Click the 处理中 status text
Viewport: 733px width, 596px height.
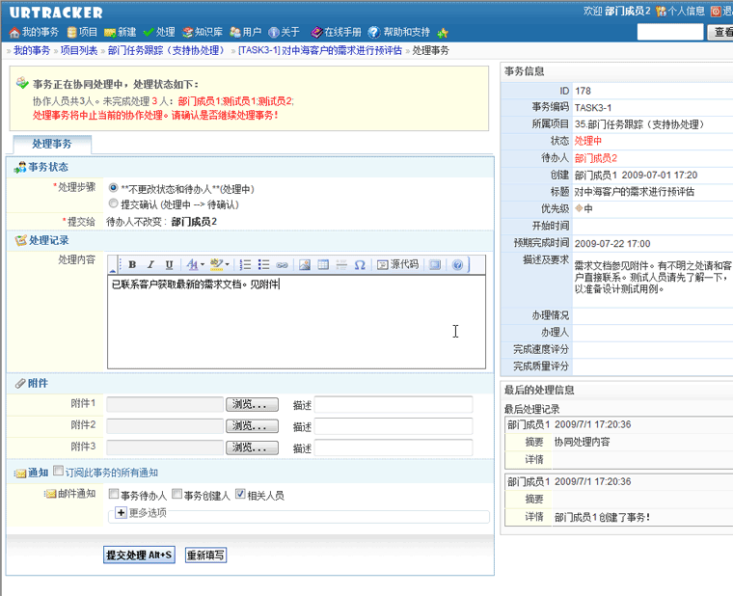click(588, 141)
